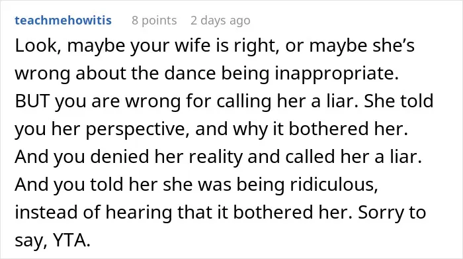Click the phrase called her a liar
This screenshot has height=259, width=463.
(x=353, y=157)
